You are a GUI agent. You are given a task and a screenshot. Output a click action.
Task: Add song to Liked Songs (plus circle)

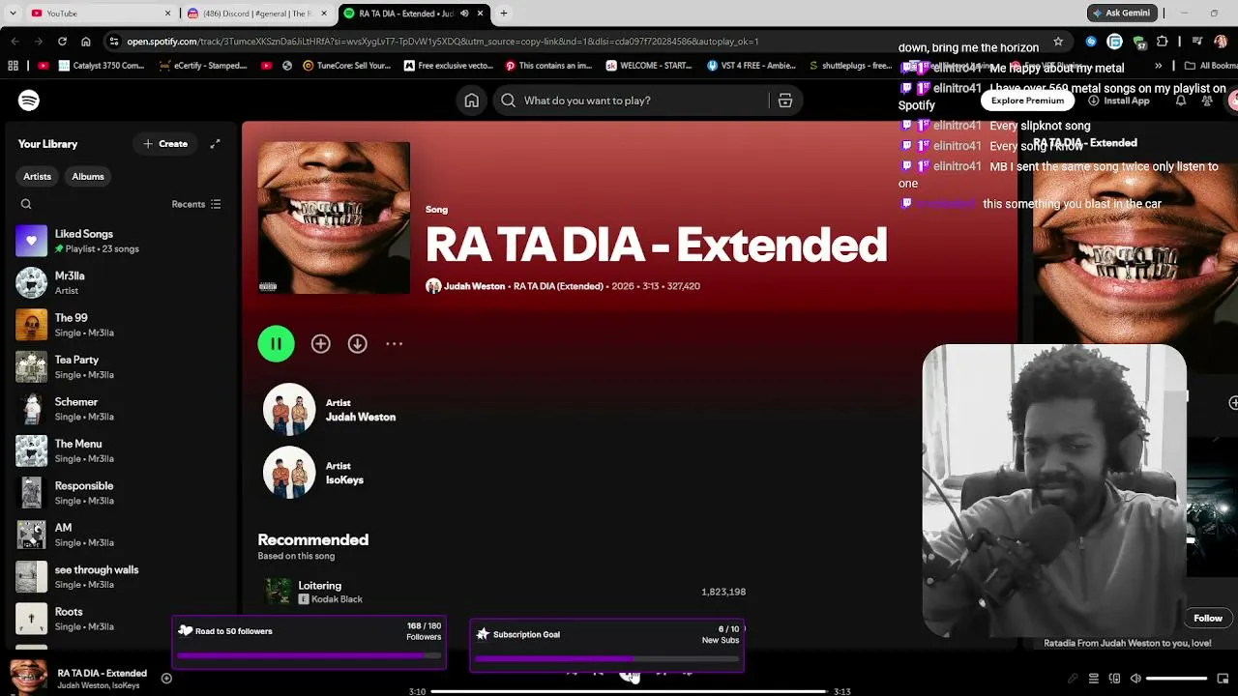[320, 343]
